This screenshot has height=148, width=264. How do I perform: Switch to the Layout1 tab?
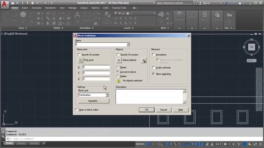21,143
